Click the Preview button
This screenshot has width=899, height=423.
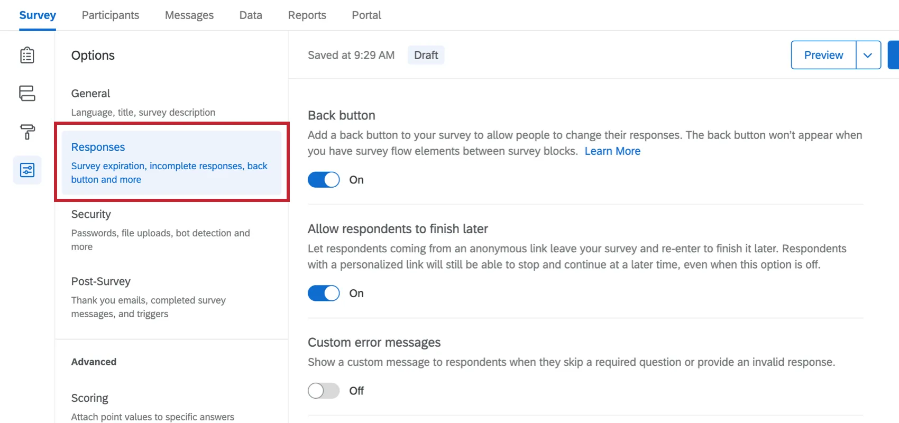tap(823, 55)
